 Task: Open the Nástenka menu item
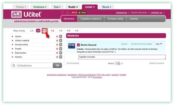click(x=69, y=19)
